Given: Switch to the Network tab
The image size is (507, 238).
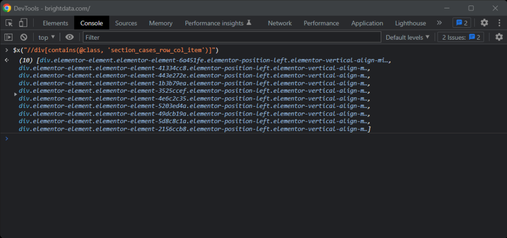Looking at the screenshot, I should [280, 23].
